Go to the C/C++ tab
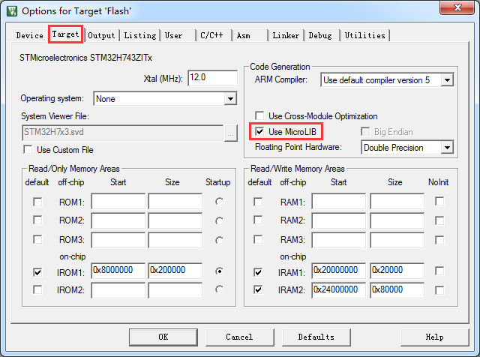480x357 pixels. click(211, 35)
